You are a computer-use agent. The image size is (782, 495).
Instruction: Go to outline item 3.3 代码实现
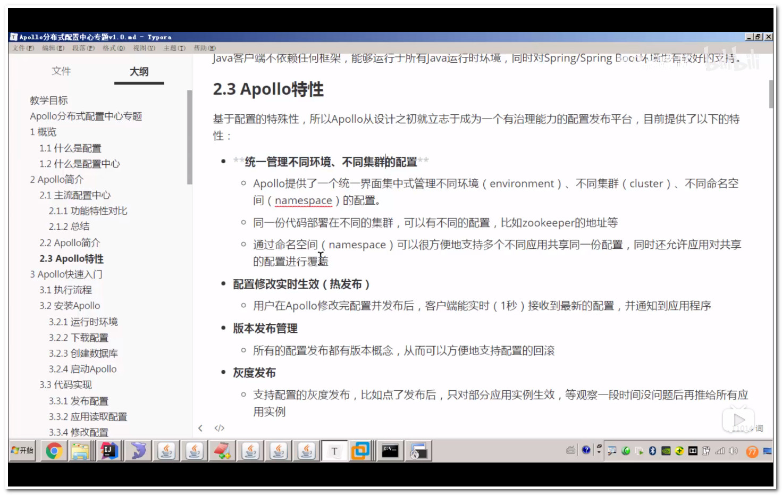tap(65, 384)
